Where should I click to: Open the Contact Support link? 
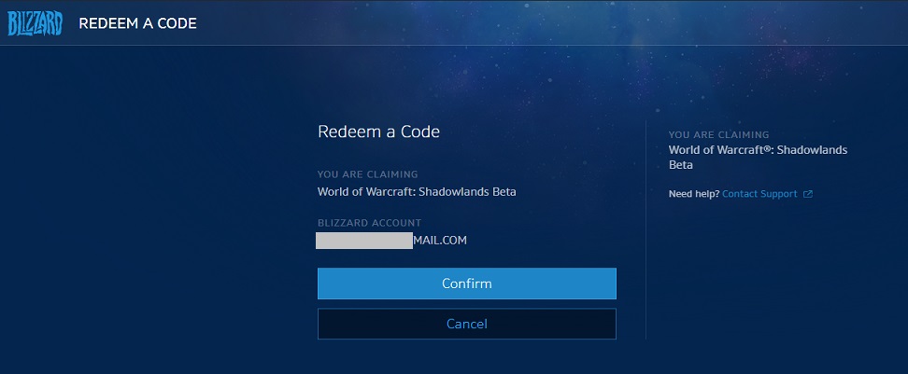click(759, 194)
